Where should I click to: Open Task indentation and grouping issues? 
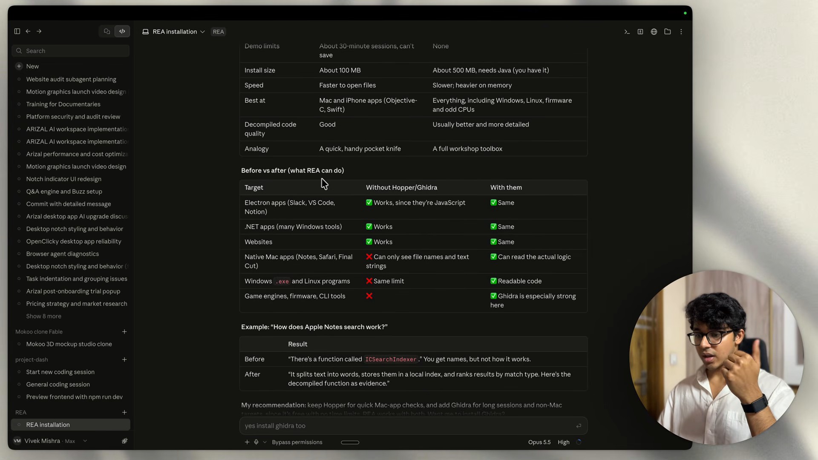[76, 279]
